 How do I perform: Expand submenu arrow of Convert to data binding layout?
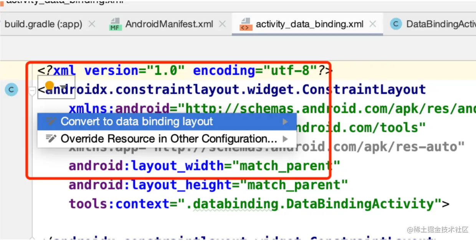click(285, 122)
